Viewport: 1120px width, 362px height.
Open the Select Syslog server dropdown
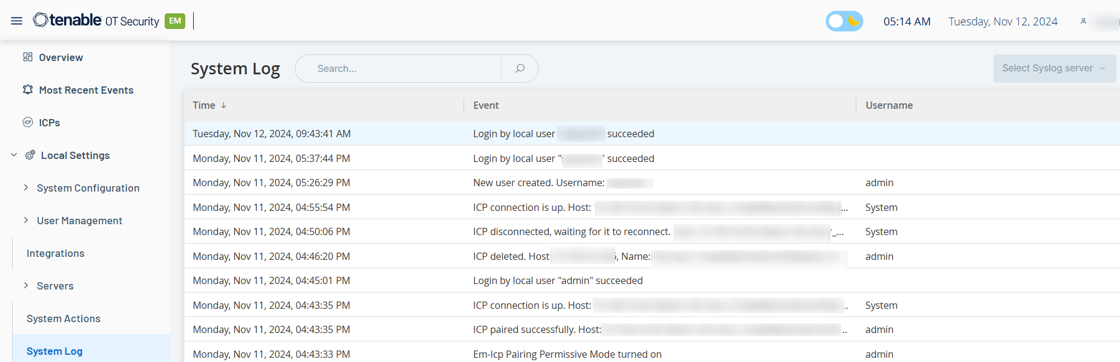pos(1053,68)
